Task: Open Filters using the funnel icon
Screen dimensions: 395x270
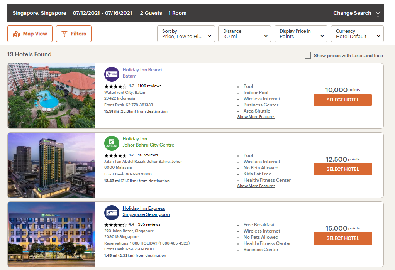Action: coord(65,34)
